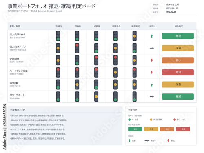
Task: Click the 法人向けSaaS 市場性 traffic light
Action: click(x=58, y=36)
